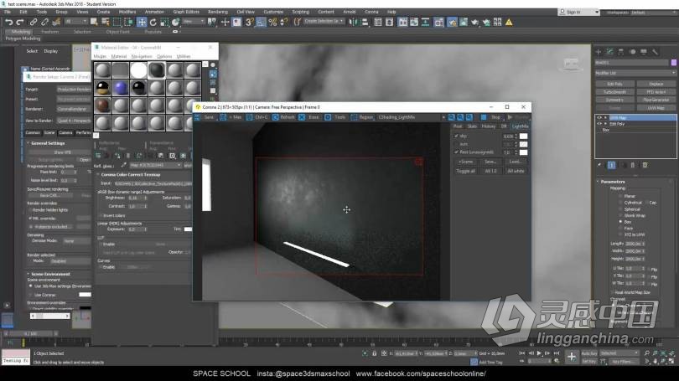Click the Align tool icon
The height and width of the screenshot is (381, 679).
coord(365,22)
